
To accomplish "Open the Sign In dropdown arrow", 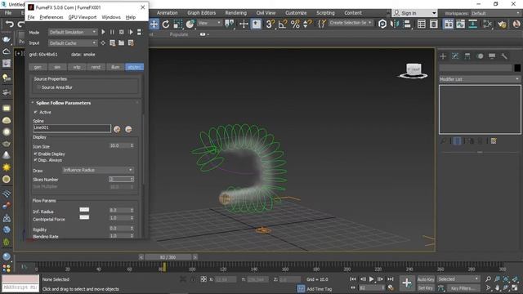I will (x=434, y=13).
